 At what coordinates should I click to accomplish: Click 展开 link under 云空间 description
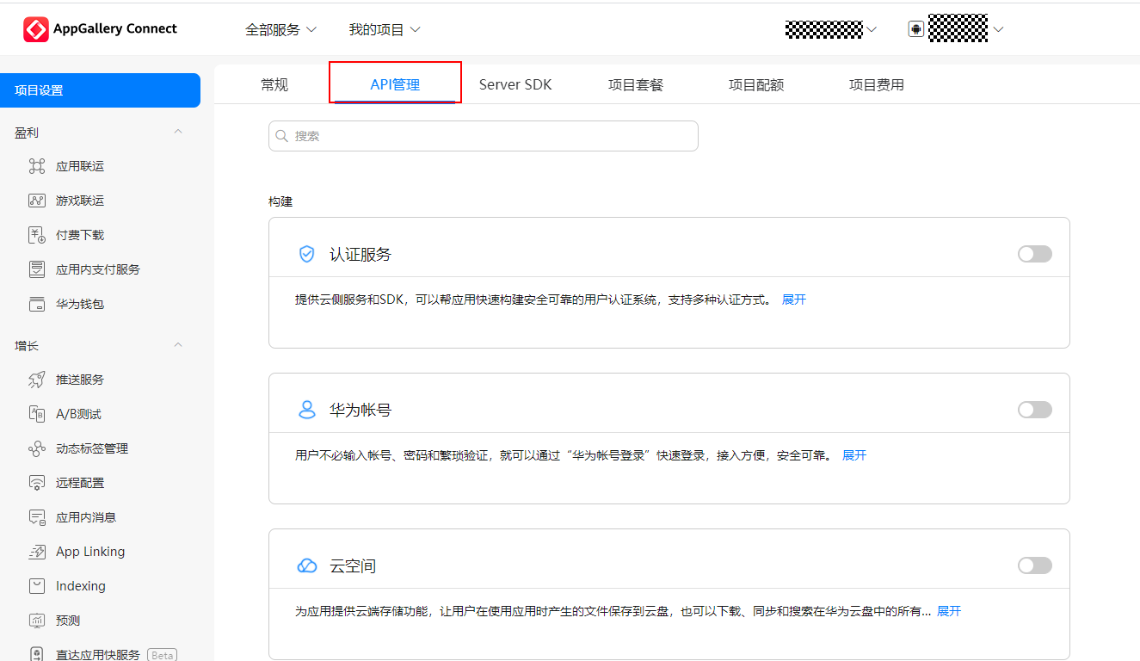949,611
